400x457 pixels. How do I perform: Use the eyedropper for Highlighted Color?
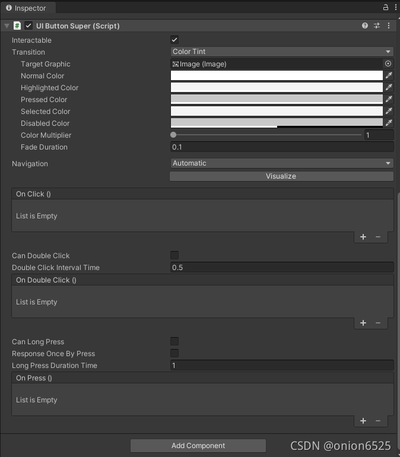[389, 87]
